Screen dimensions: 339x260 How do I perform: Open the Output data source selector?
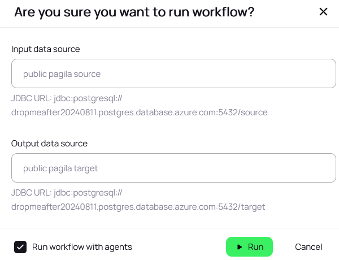tap(173, 168)
